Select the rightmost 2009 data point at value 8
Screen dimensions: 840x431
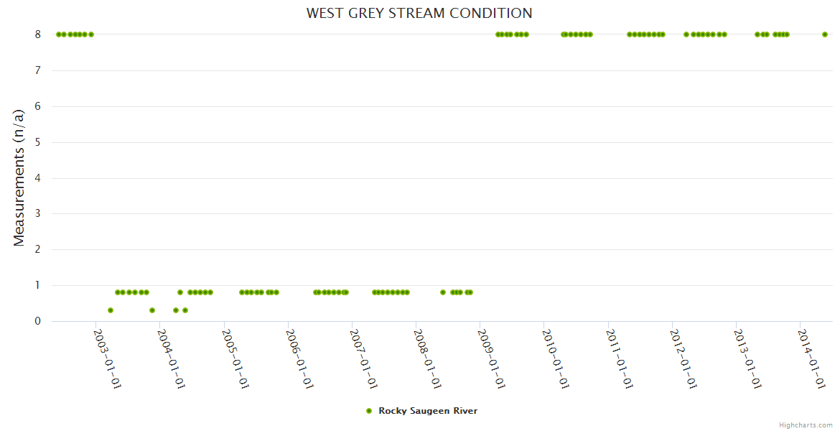526,34
